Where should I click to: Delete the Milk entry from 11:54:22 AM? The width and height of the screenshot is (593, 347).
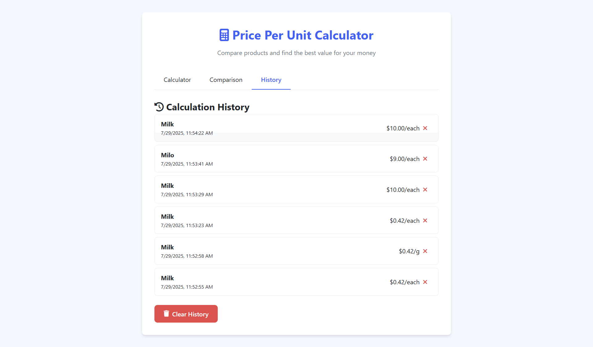click(x=425, y=128)
